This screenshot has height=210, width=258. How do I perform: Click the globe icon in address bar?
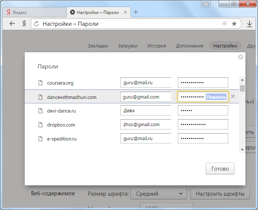(225, 24)
